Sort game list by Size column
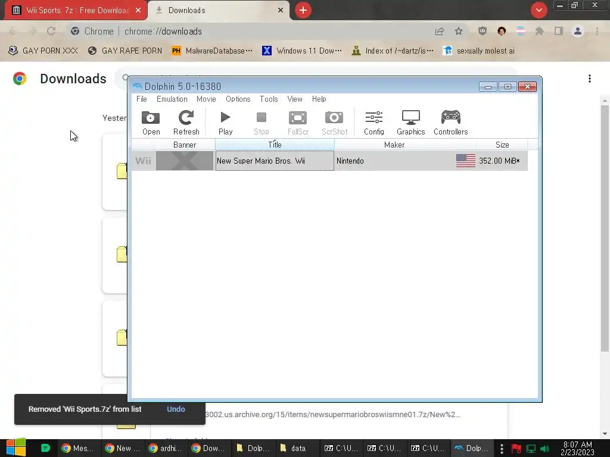 pyautogui.click(x=502, y=145)
